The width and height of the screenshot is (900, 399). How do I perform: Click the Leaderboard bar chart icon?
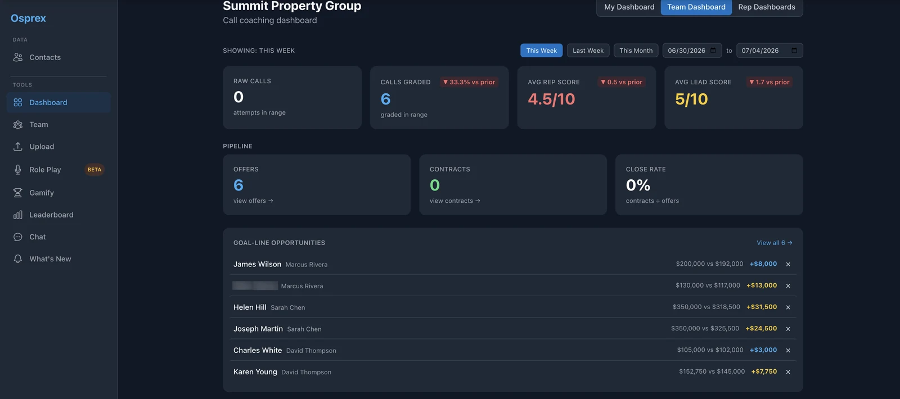tap(18, 215)
